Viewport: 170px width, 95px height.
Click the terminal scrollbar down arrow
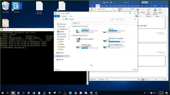click(87, 84)
